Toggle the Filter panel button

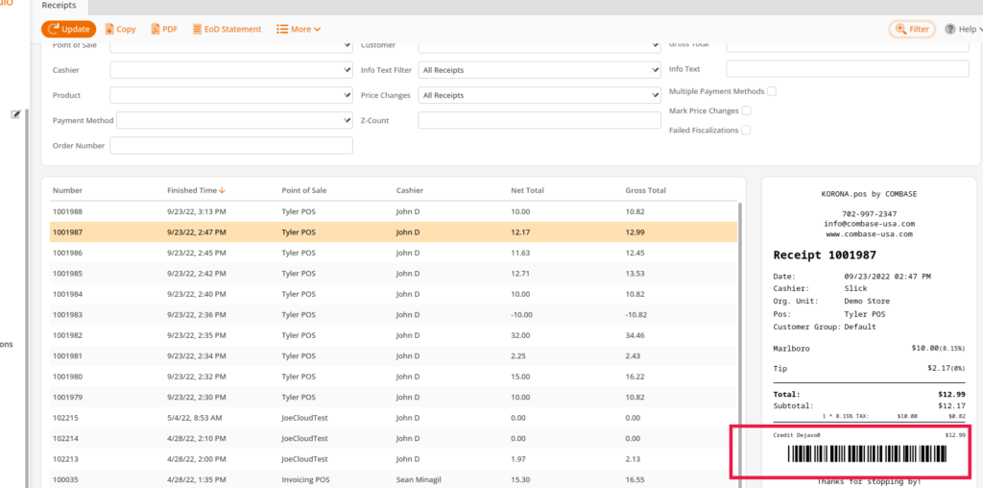tap(912, 29)
